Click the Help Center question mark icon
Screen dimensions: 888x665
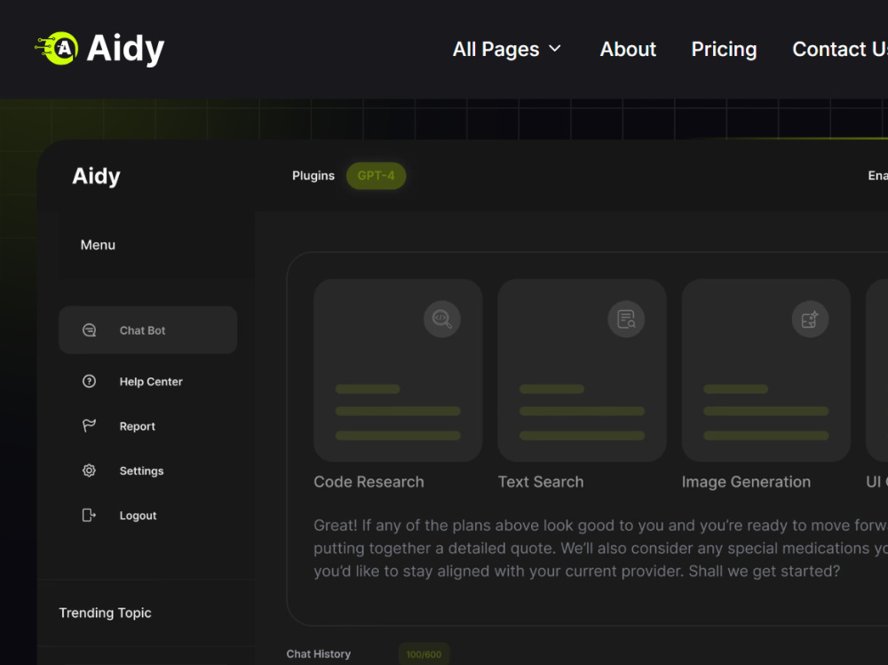point(89,381)
